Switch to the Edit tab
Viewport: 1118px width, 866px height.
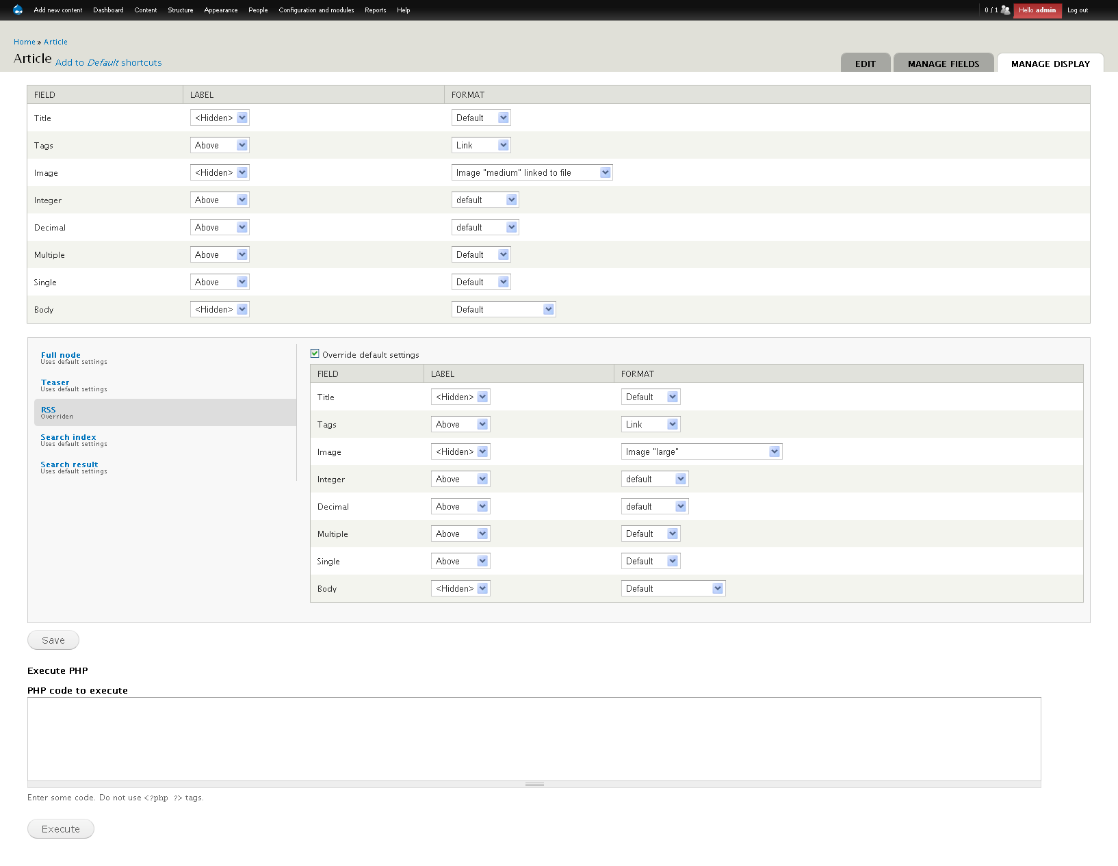click(865, 64)
